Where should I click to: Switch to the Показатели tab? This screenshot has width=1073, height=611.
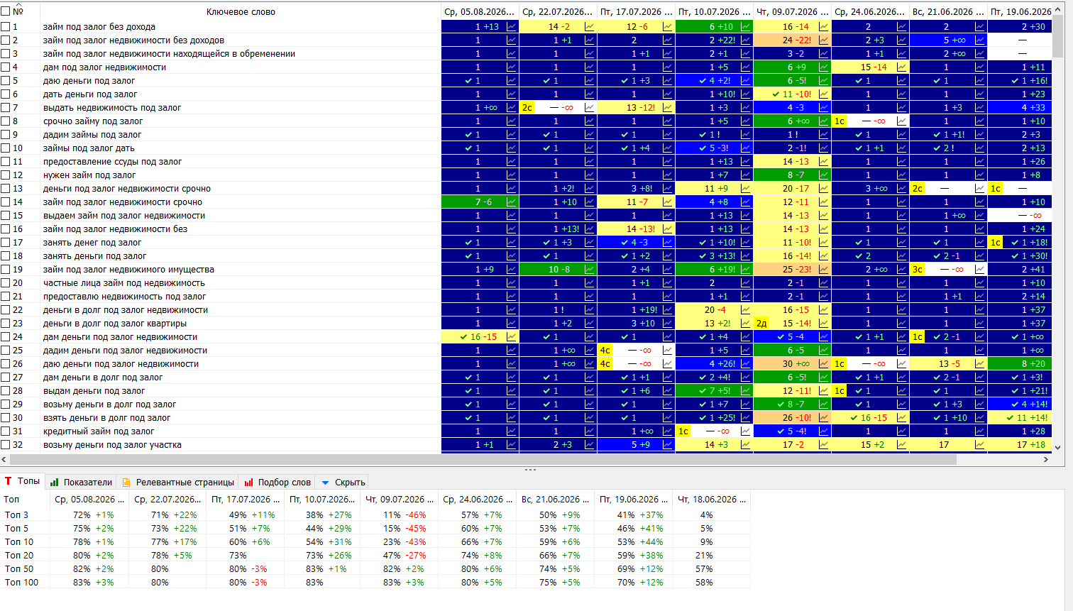81,482
